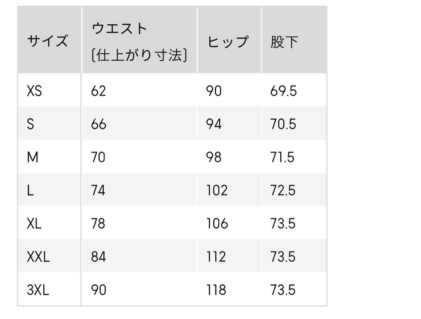Select the 3XL size row label
This screenshot has width=421, height=319.
[38, 290]
